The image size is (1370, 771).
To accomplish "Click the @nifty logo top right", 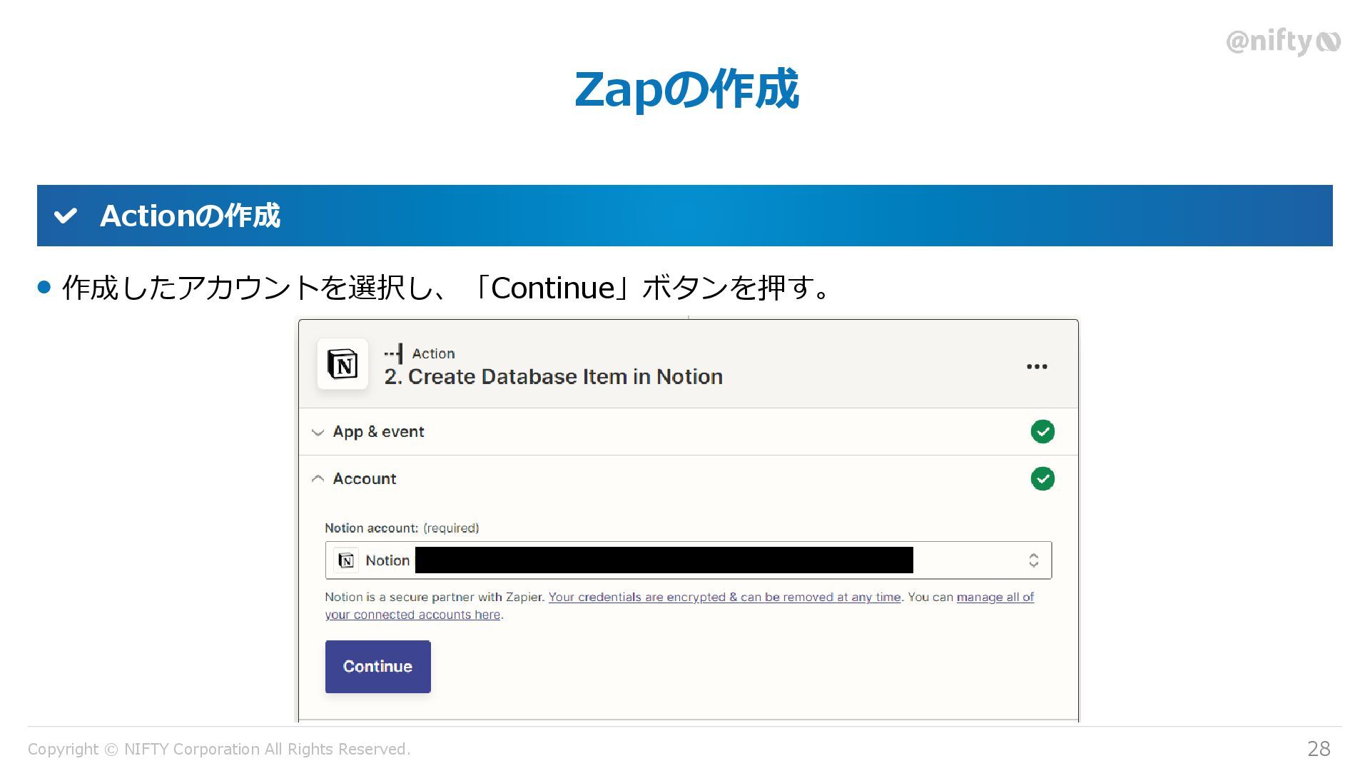I will click(1283, 41).
